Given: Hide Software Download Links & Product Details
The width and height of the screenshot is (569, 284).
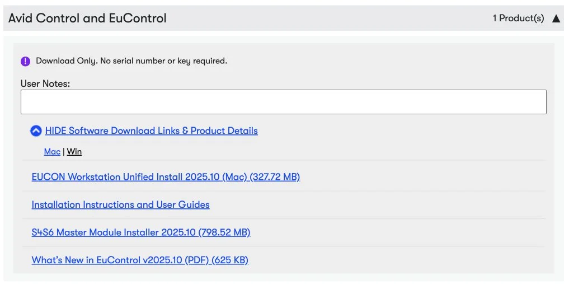Looking at the screenshot, I should (151, 131).
